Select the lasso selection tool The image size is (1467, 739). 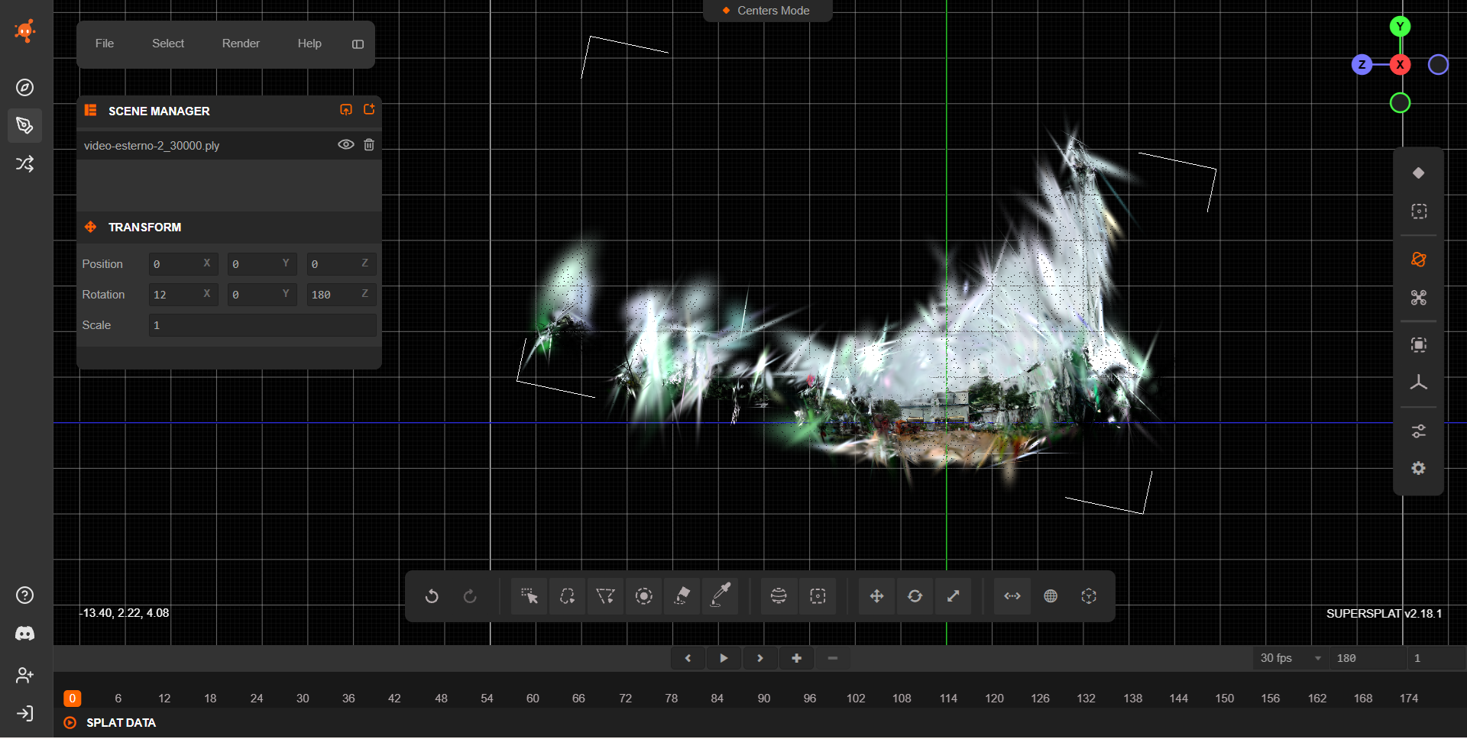567,596
